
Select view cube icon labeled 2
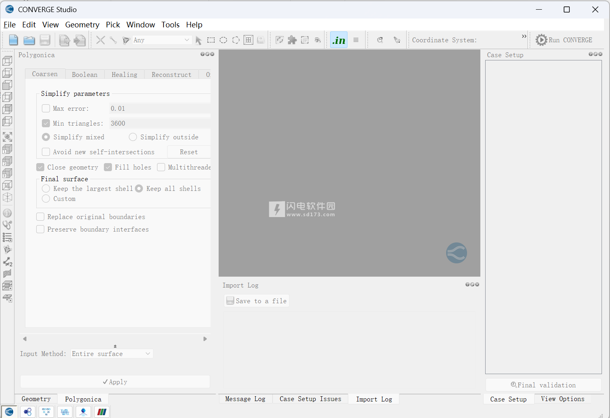click(x=7, y=161)
